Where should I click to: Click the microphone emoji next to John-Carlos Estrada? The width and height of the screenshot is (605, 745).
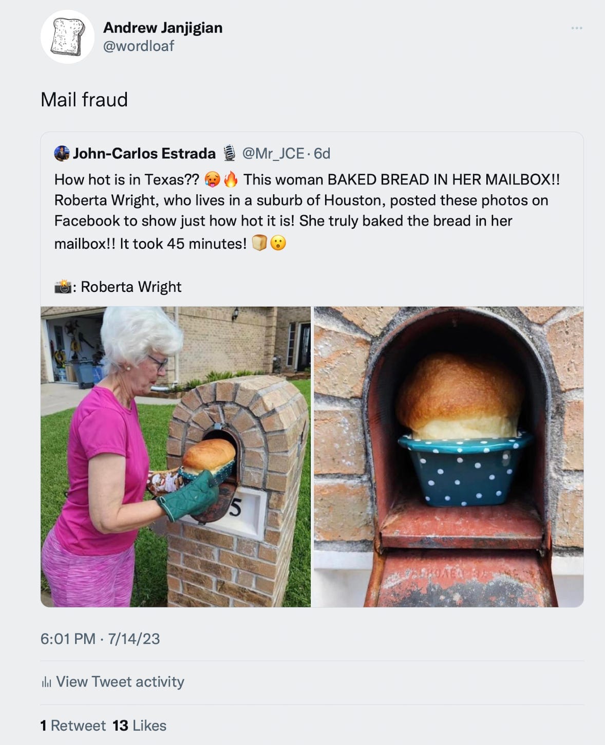click(229, 153)
